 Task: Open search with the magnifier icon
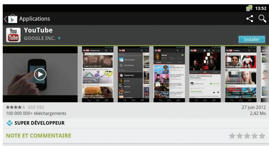262,19
